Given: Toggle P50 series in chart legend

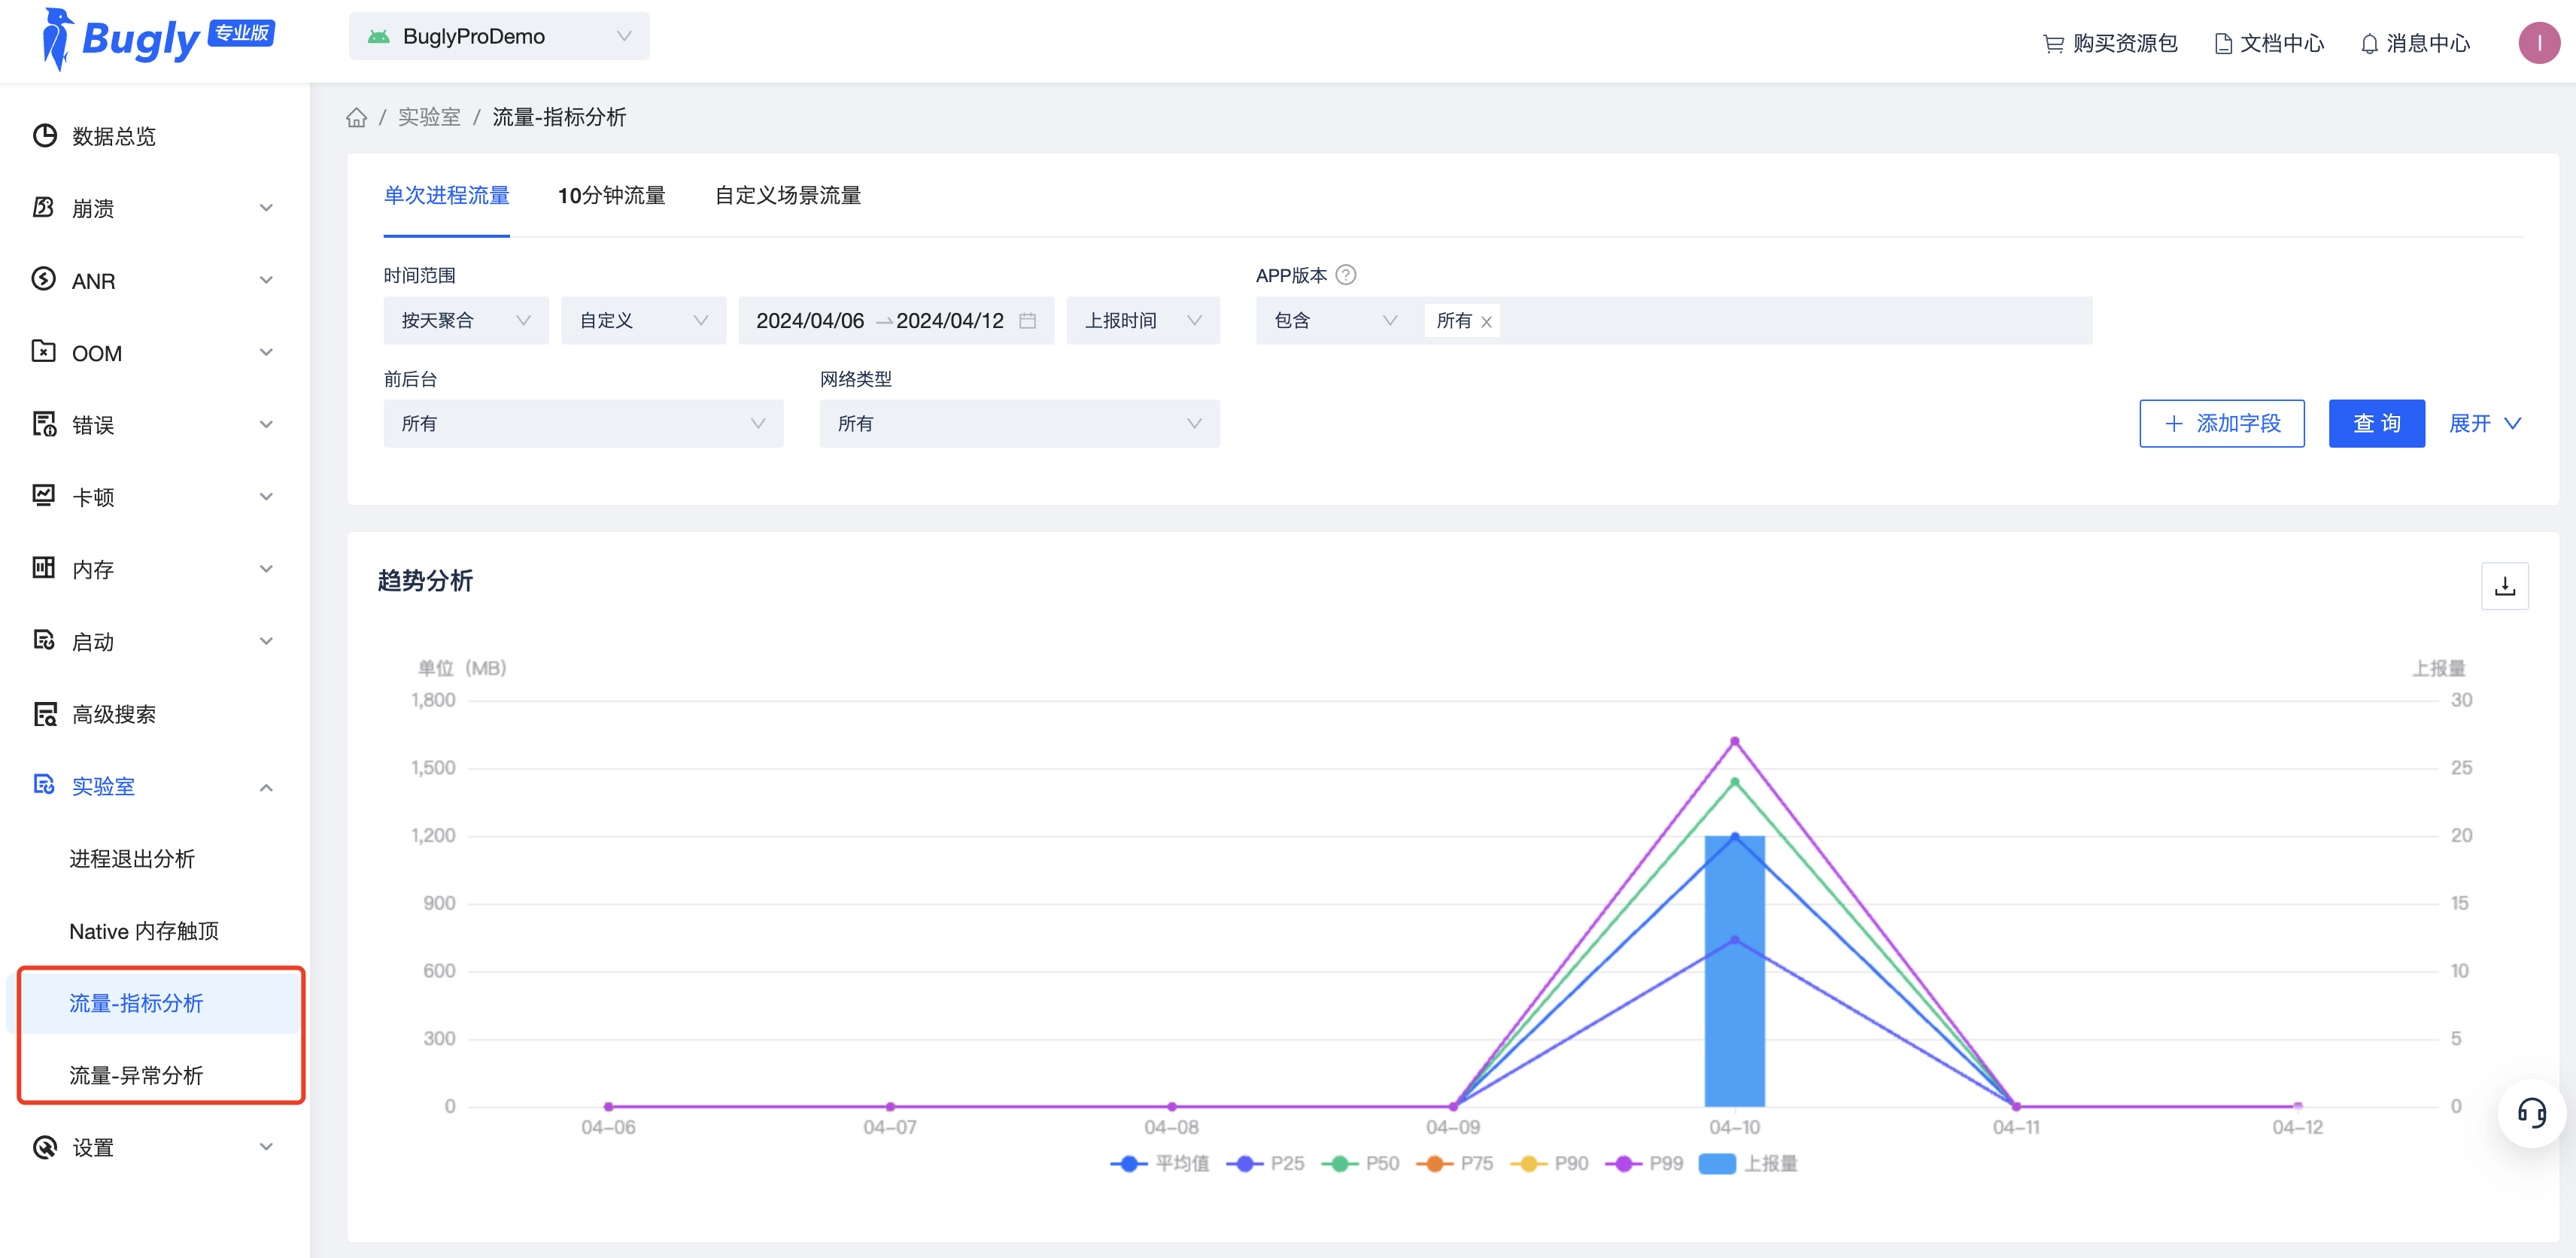Looking at the screenshot, I should click(1360, 1163).
